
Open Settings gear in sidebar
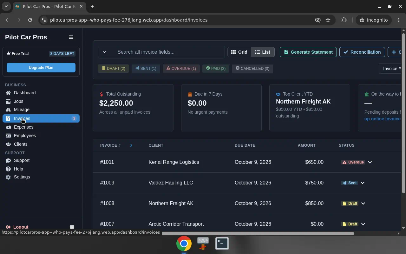pyautogui.click(x=41, y=177)
